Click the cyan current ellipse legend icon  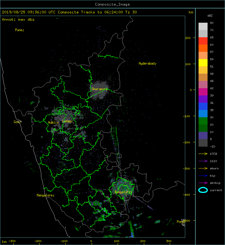click(x=203, y=190)
